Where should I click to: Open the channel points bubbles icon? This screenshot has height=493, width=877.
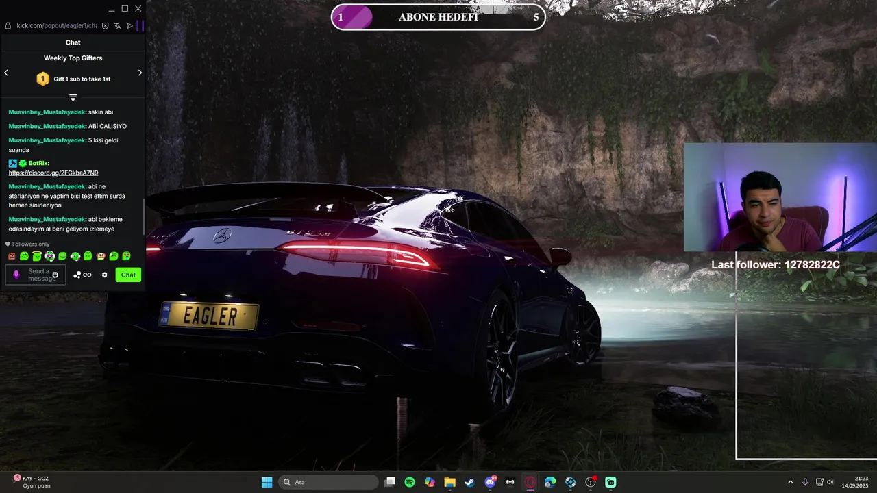pyautogui.click(x=77, y=275)
